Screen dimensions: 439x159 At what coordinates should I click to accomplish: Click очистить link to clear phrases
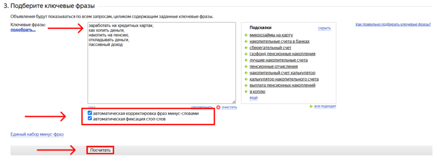(x=229, y=107)
